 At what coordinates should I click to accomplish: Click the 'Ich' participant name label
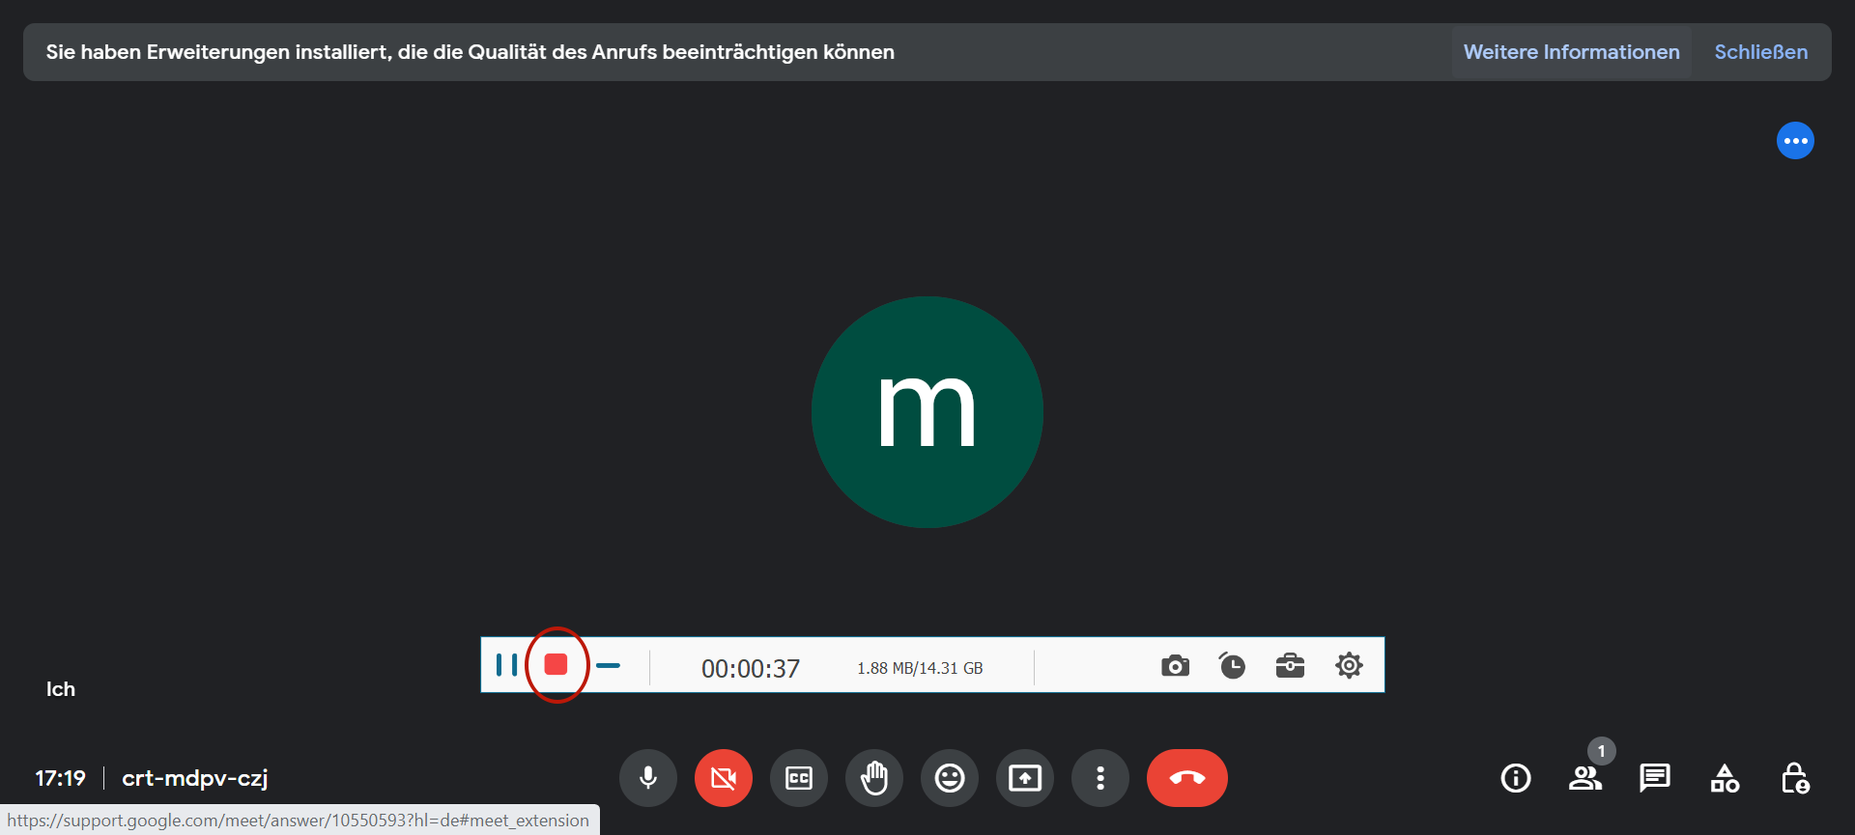pos(61,689)
